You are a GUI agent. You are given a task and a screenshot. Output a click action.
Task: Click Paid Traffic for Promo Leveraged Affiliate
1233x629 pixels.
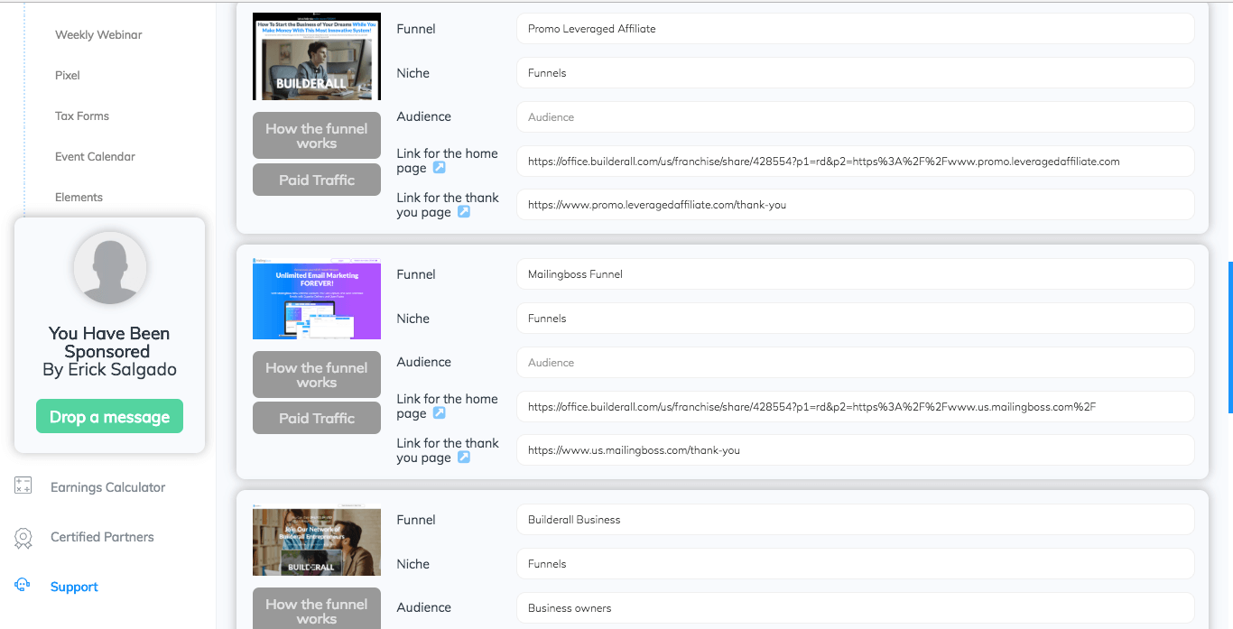pyautogui.click(x=317, y=180)
